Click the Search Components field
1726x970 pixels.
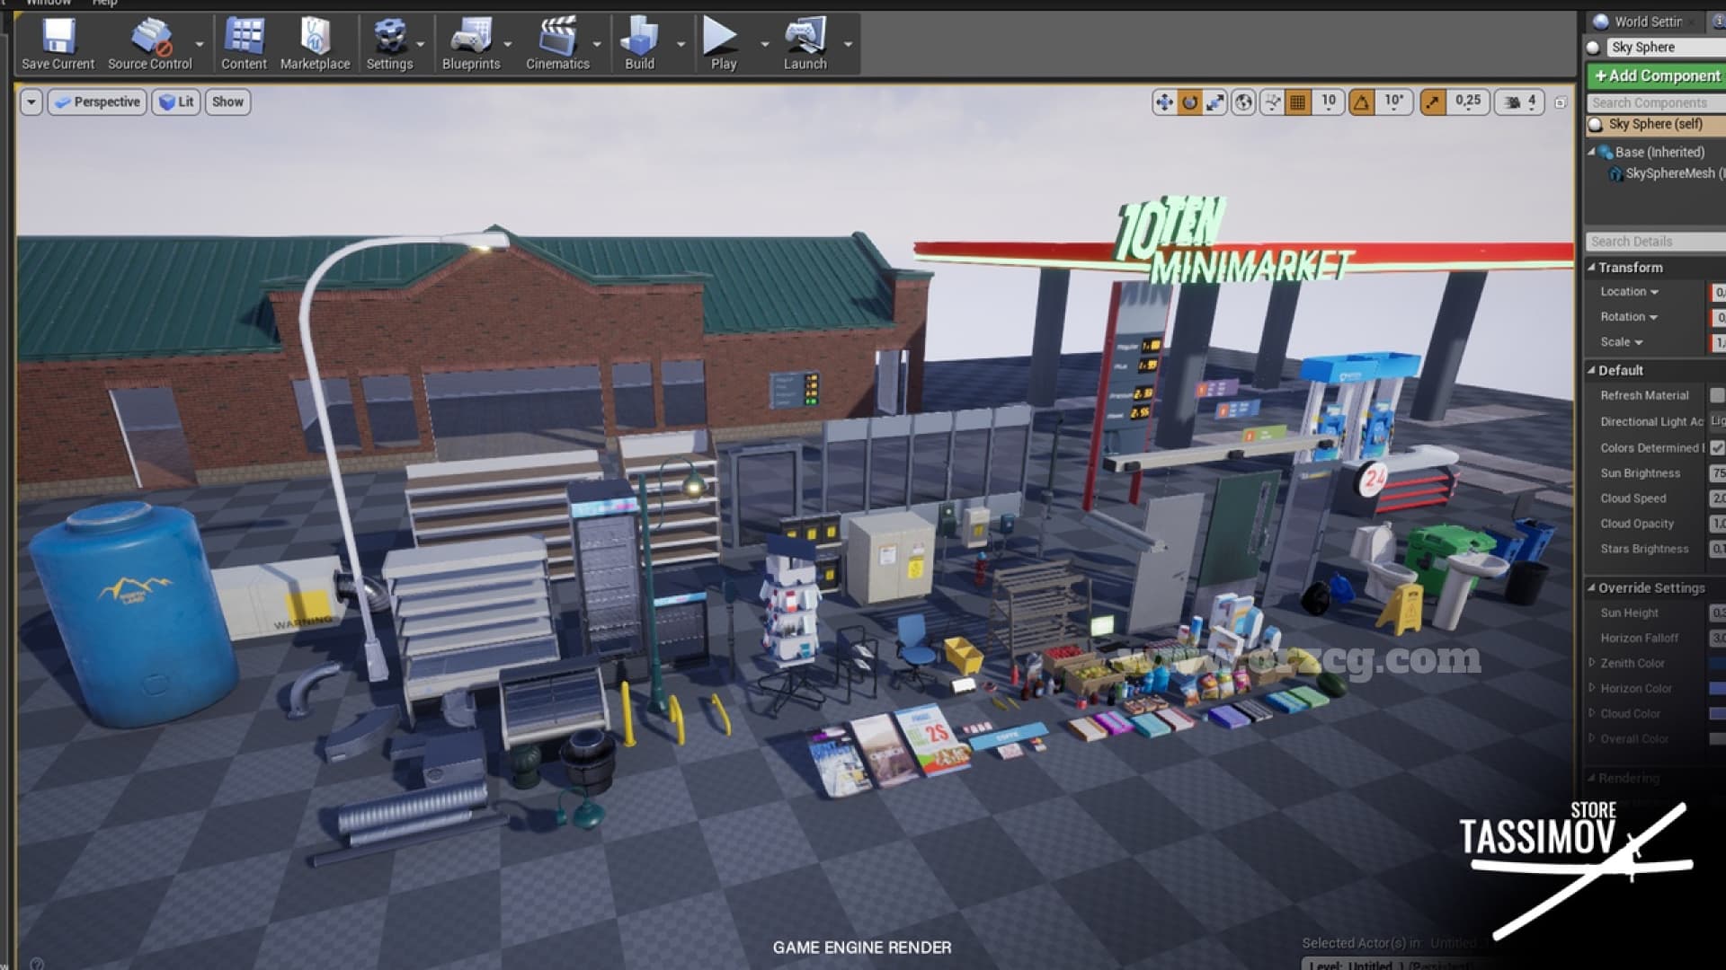tap(1656, 103)
